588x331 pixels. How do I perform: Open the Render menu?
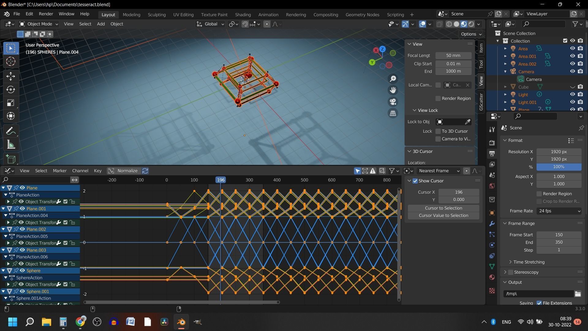click(x=46, y=14)
